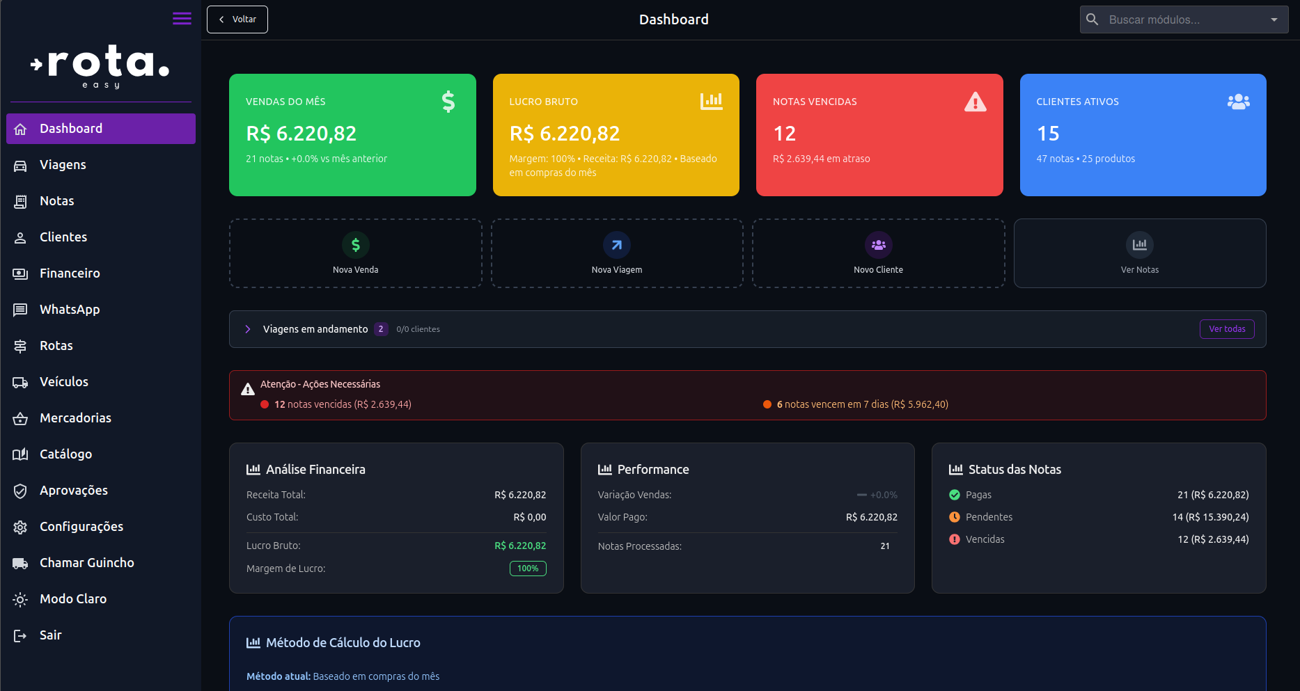Screen dimensions: 1300x691
Task: Open the Mercadorias section
Action: click(x=75, y=418)
